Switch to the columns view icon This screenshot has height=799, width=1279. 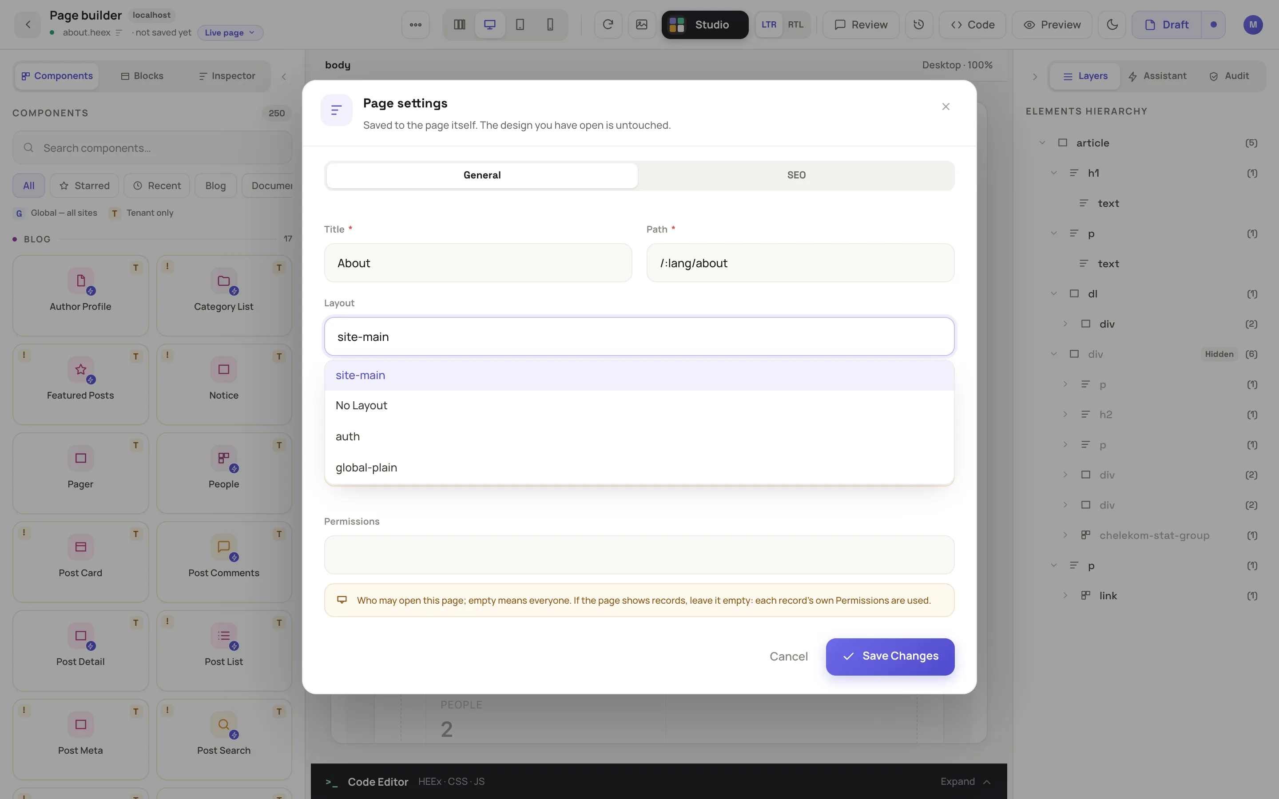459,25
